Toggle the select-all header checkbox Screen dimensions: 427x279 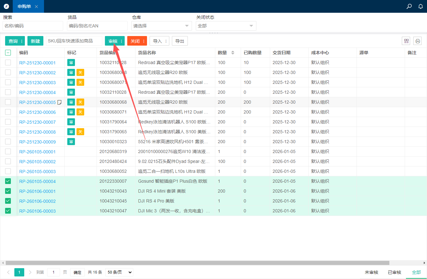point(8,53)
